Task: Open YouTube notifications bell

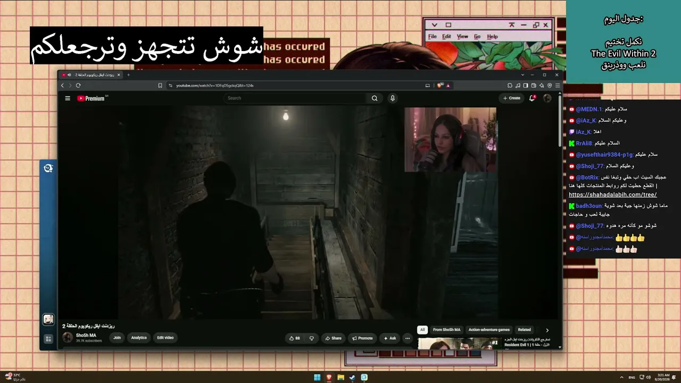Action: tap(532, 98)
